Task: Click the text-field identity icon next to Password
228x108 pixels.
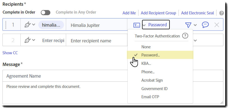Action: (137, 25)
